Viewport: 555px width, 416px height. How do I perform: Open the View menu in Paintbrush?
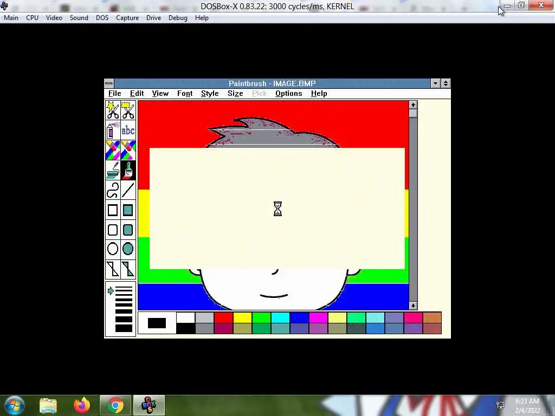160,93
